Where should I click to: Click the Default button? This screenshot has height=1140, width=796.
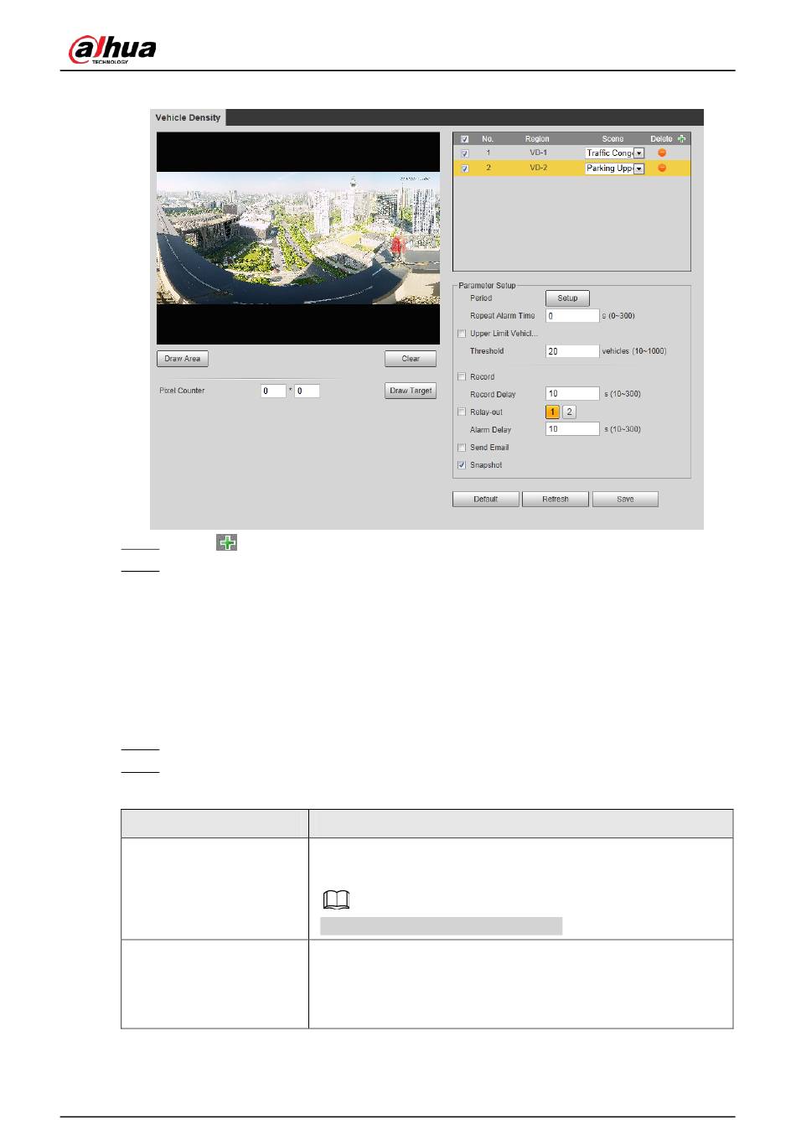[x=485, y=499]
